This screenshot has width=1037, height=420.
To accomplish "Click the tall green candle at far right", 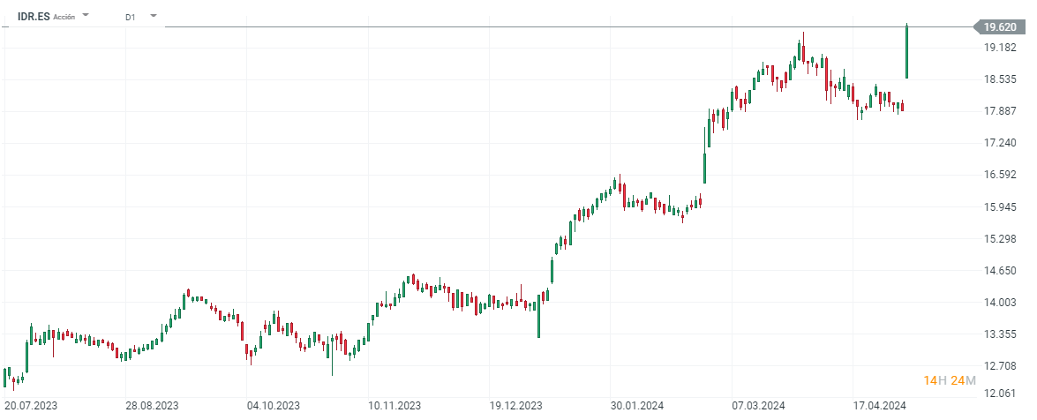I will click(907, 53).
